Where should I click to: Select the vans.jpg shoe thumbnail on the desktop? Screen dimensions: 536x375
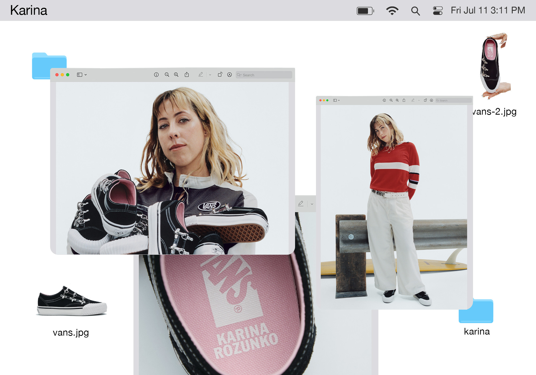72,301
